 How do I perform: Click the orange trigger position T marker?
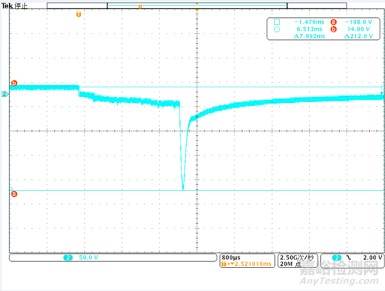tap(78, 14)
